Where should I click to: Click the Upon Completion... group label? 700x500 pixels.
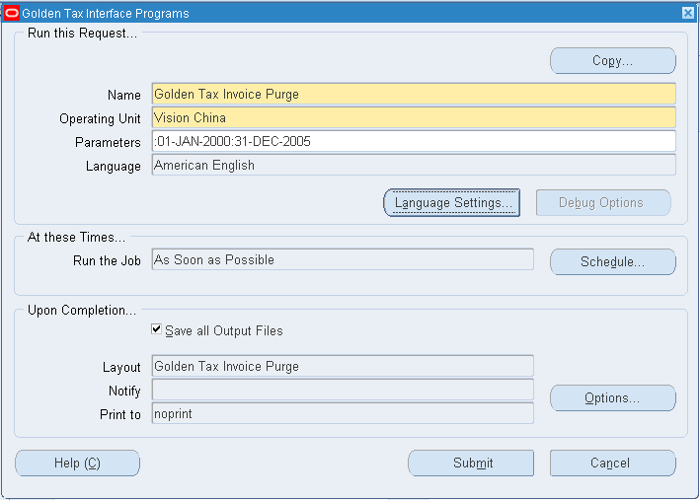82,311
